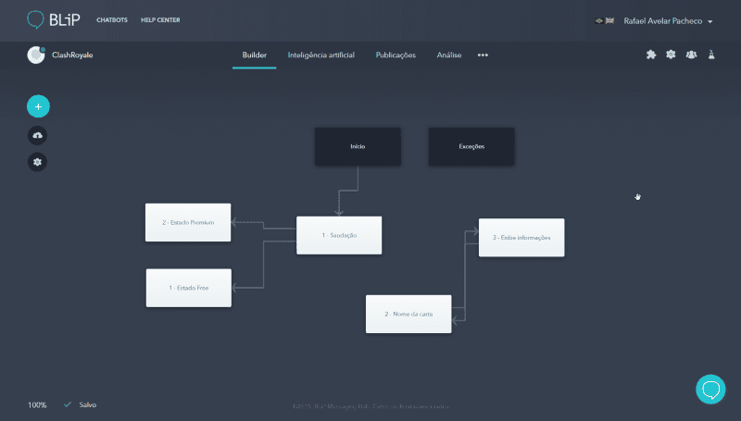Open bot settings gear in top right

click(671, 55)
